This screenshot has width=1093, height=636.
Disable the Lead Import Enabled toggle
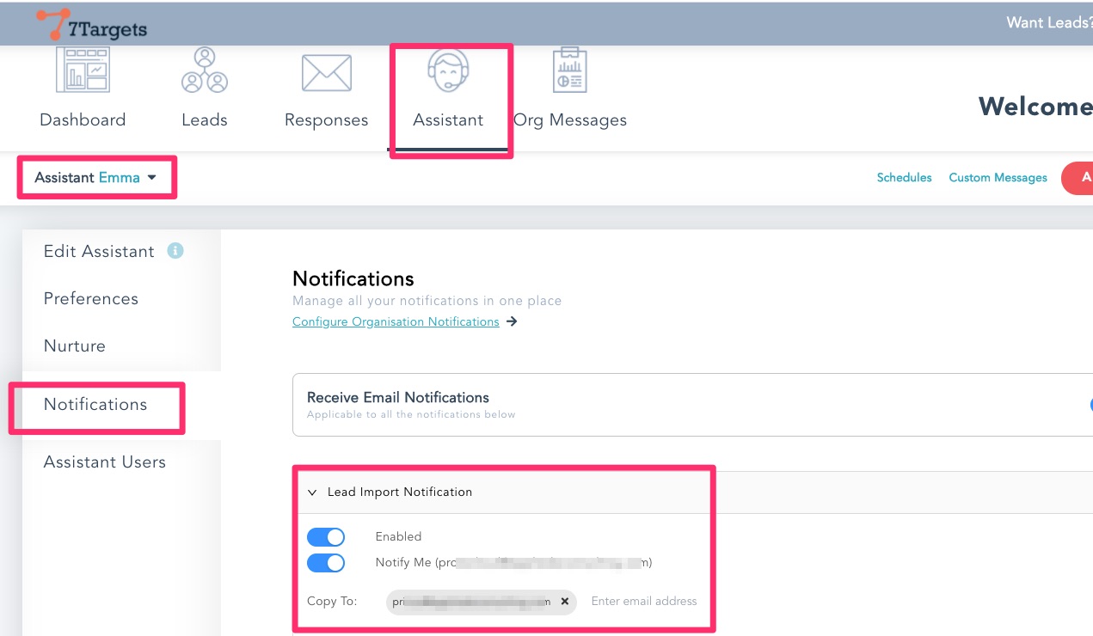tap(326, 537)
